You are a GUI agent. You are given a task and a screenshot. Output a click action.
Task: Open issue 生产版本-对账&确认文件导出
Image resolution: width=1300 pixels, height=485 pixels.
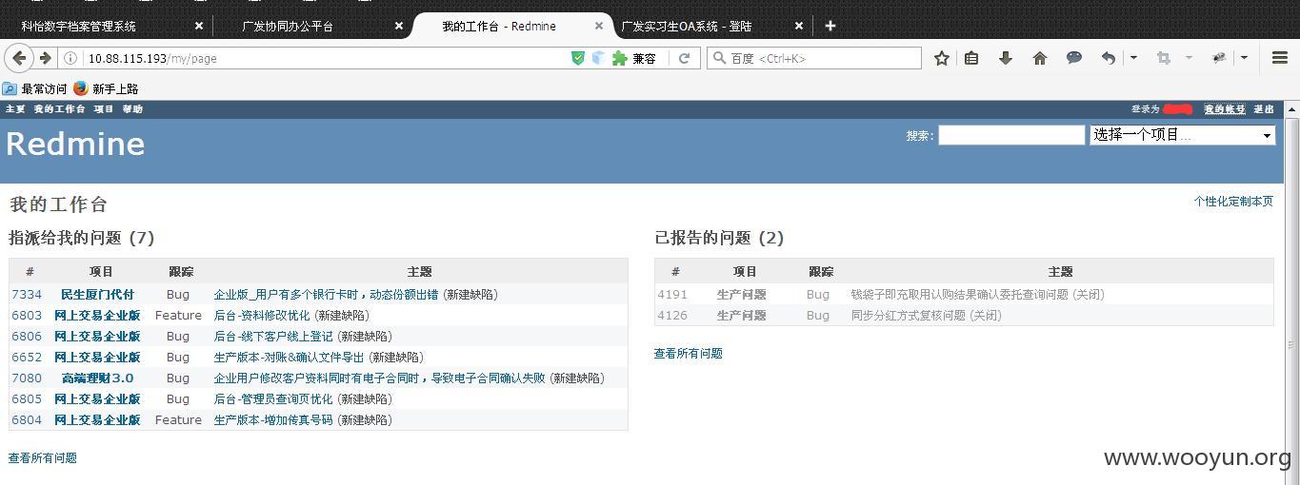289,358
